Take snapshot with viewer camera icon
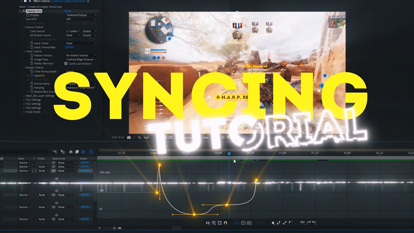The width and height of the screenshot is (414, 233). point(129,138)
